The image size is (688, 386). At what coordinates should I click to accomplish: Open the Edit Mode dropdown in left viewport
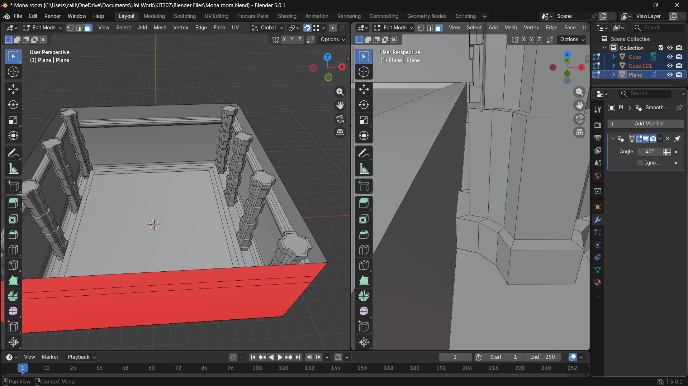point(43,28)
